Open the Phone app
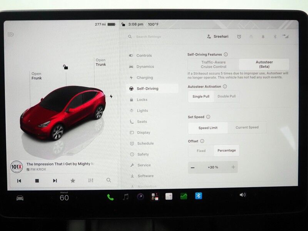This screenshot has width=308, height=231. [110, 197]
